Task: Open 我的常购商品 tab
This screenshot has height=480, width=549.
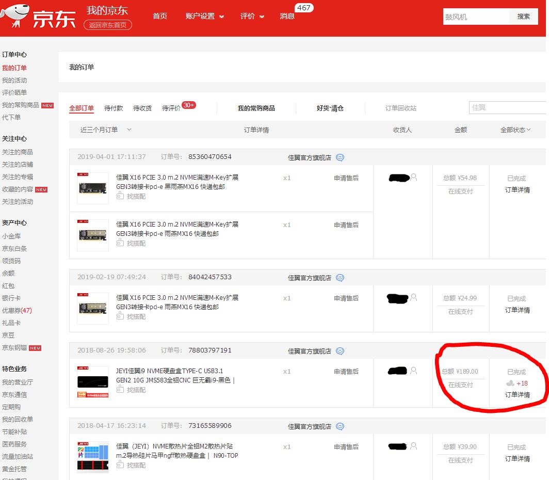Action: [256, 108]
